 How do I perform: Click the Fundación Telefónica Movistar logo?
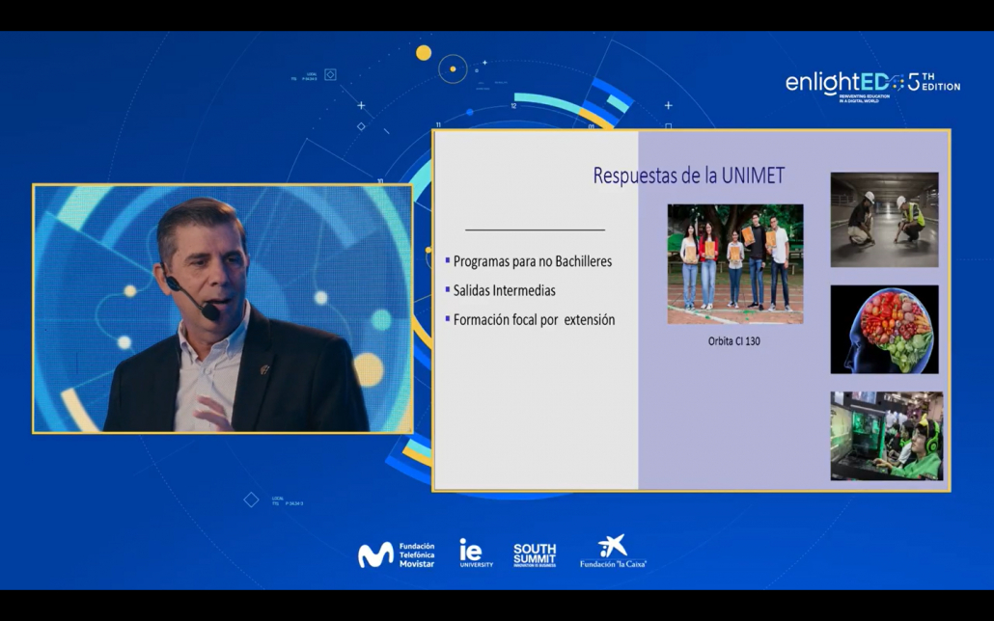(397, 555)
